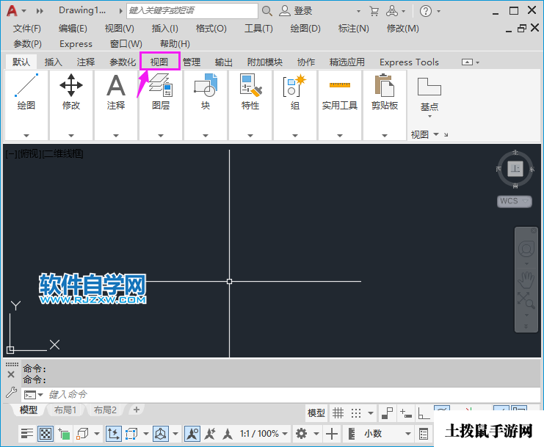This screenshot has height=447, width=544.
Task: Switch to the 参数化 ribbon tab
Action: pos(123,62)
